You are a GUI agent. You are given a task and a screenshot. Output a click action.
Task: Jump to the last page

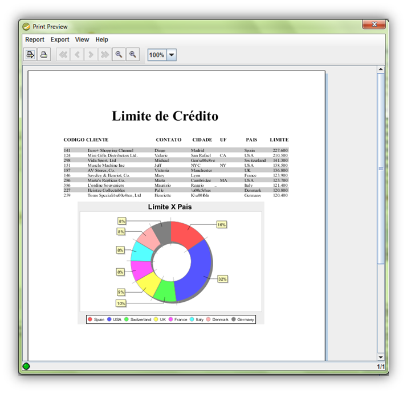coord(104,55)
